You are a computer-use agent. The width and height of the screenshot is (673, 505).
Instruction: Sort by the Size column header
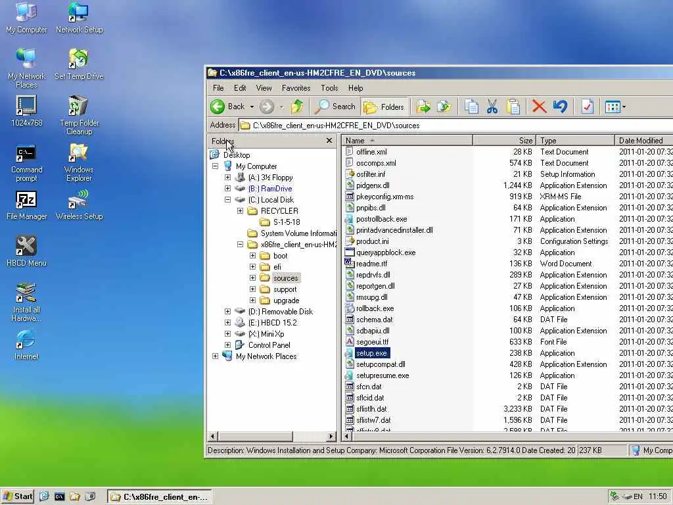pos(504,141)
